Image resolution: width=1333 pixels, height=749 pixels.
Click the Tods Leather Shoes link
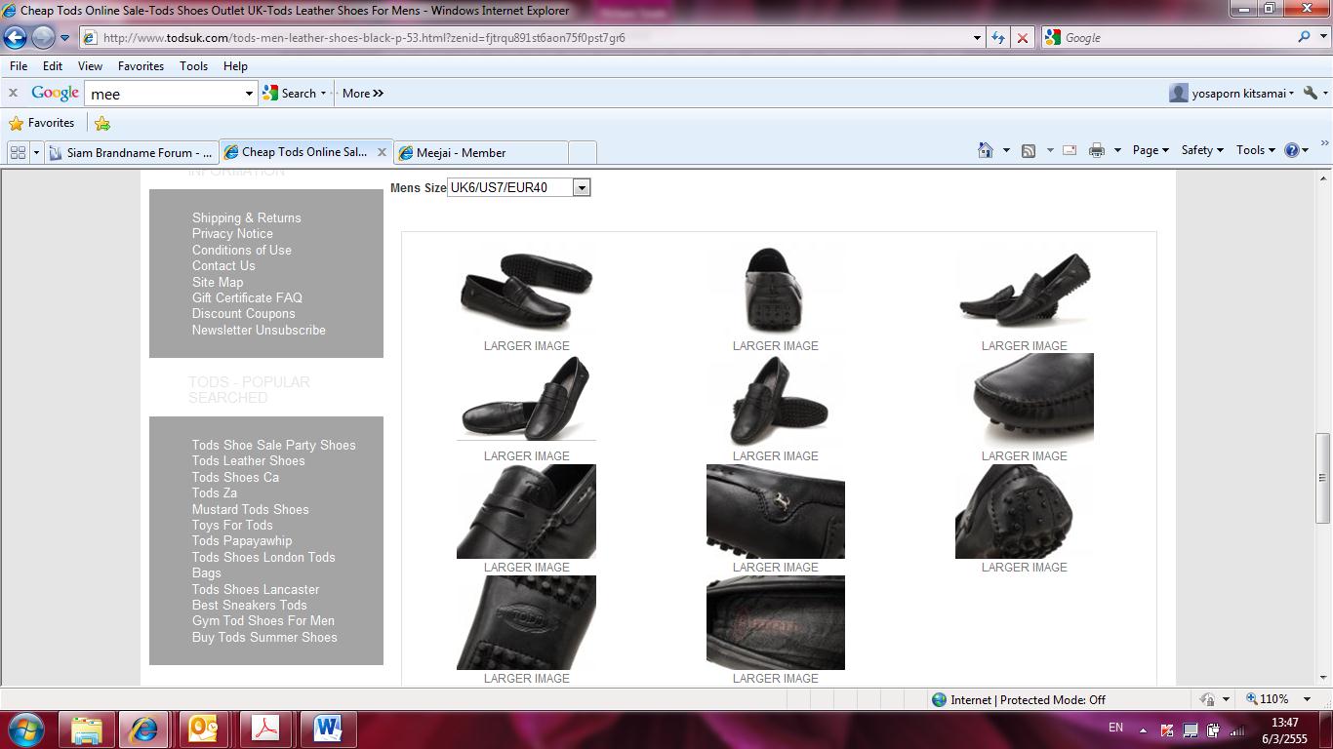[x=248, y=460]
